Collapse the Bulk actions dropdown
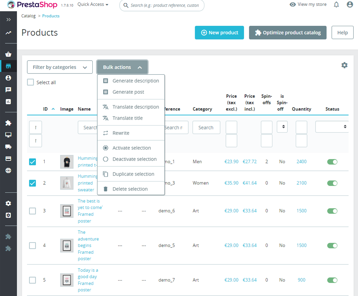The width and height of the screenshot is (358, 296). [122, 67]
